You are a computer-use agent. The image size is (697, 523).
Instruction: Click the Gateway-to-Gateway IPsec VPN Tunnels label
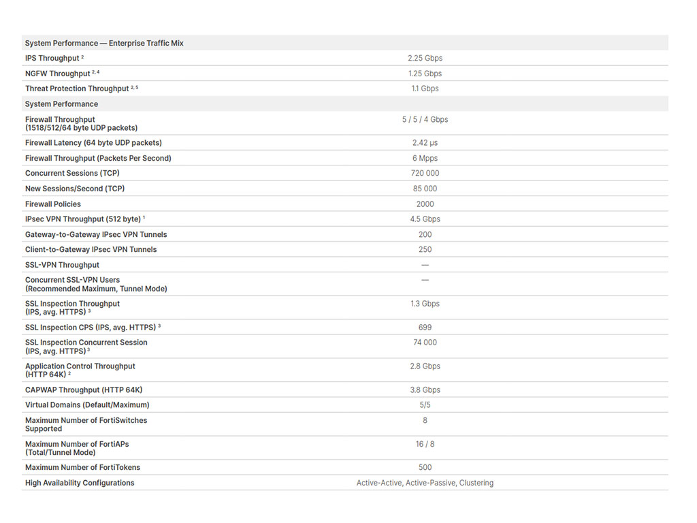pyautogui.click(x=96, y=234)
